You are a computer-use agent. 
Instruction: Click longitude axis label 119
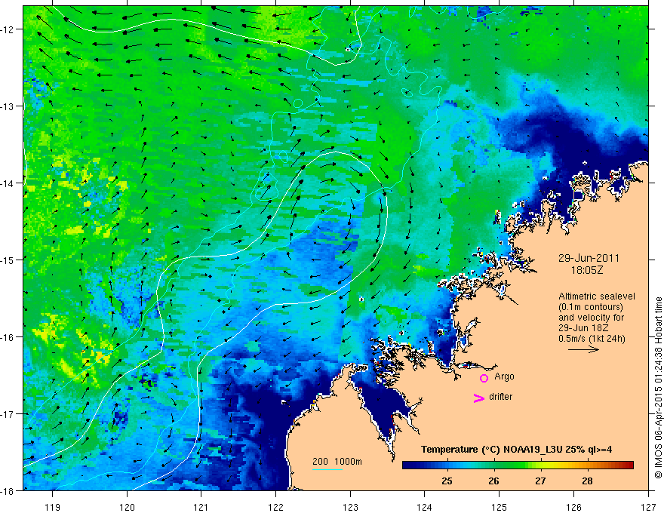coord(53,507)
